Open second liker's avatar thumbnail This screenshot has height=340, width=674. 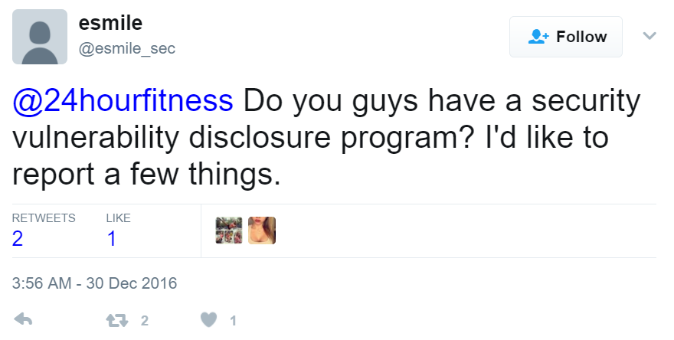[262, 230]
